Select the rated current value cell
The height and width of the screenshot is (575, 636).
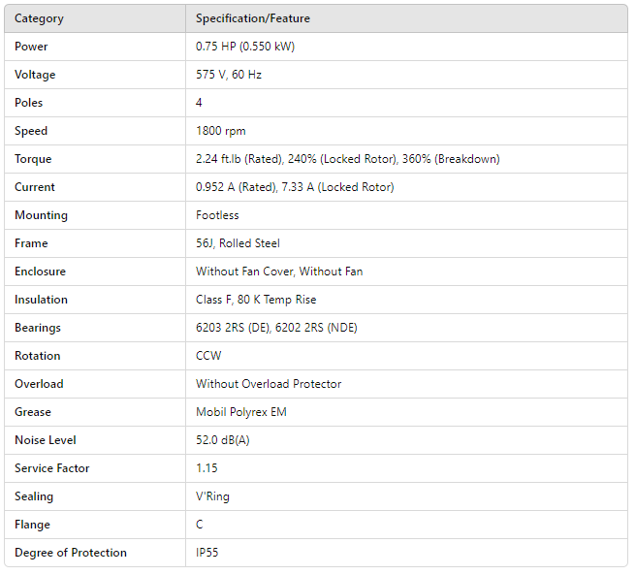pyautogui.click(x=295, y=187)
